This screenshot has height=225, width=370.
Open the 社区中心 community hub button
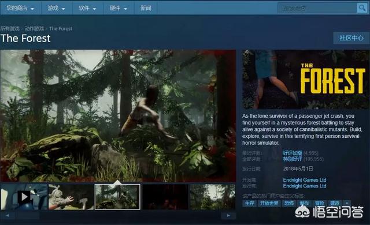pyautogui.click(x=351, y=38)
